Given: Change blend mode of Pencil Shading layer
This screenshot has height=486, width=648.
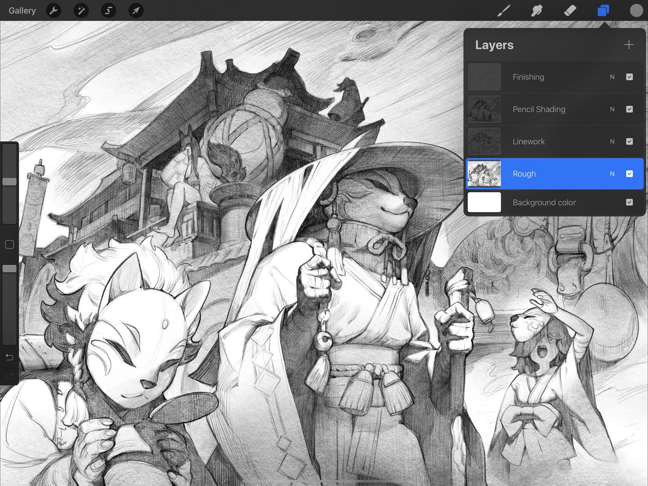Looking at the screenshot, I should point(612,109).
